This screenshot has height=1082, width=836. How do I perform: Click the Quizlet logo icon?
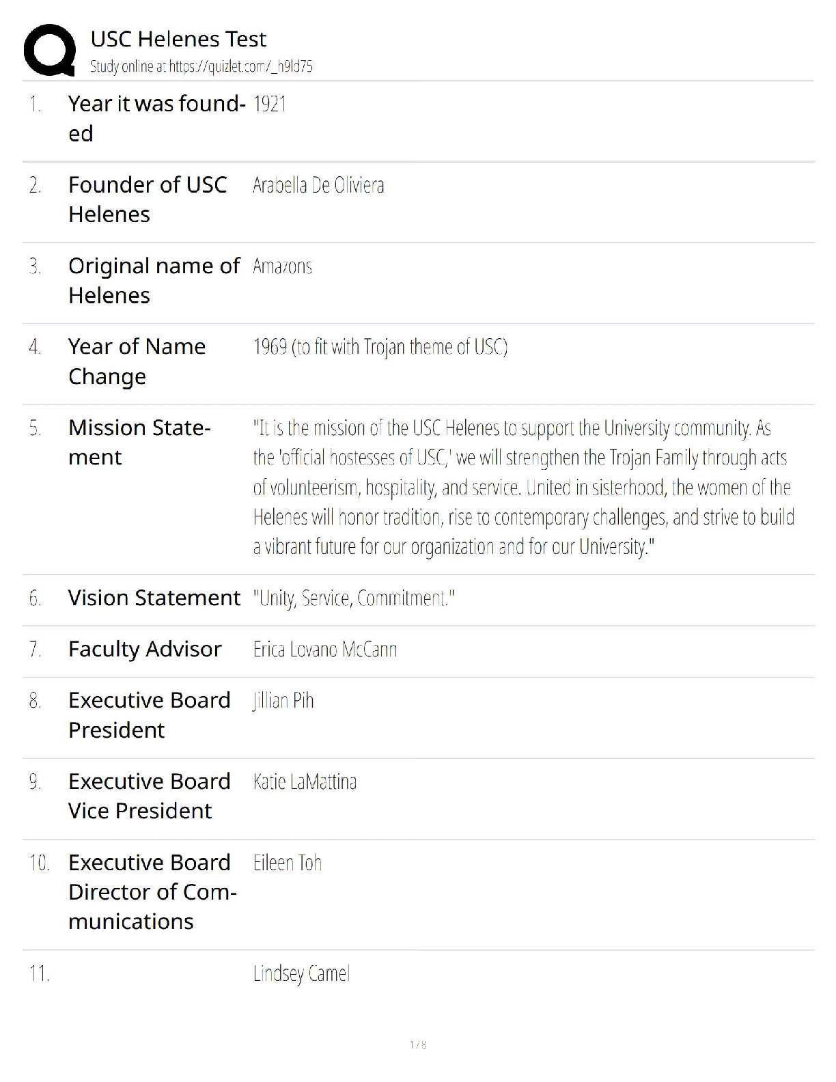point(49,50)
